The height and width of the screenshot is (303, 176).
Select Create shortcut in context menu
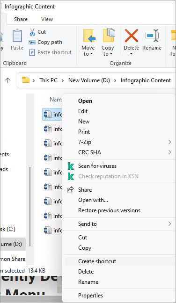tap(119, 261)
